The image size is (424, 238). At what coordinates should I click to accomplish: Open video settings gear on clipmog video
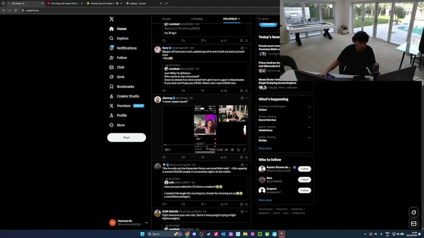[232, 150]
